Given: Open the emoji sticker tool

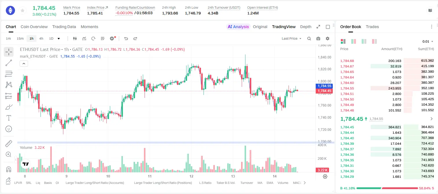Looking at the screenshot, I should pos(9,129).
